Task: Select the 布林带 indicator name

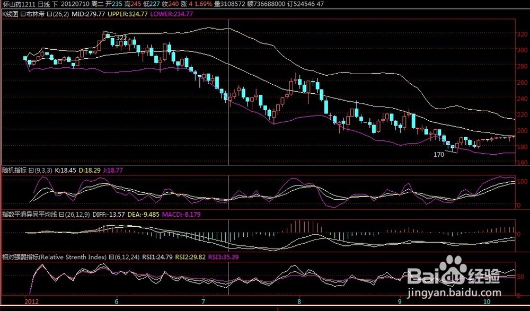Action: click(x=35, y=14)
